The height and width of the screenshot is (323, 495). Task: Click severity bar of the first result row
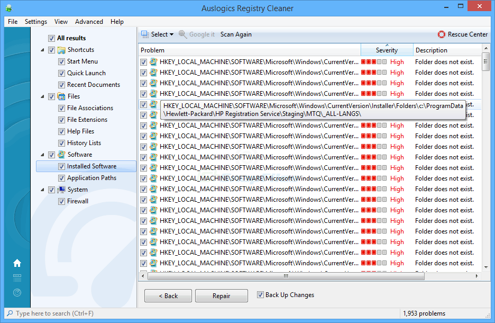374,62
